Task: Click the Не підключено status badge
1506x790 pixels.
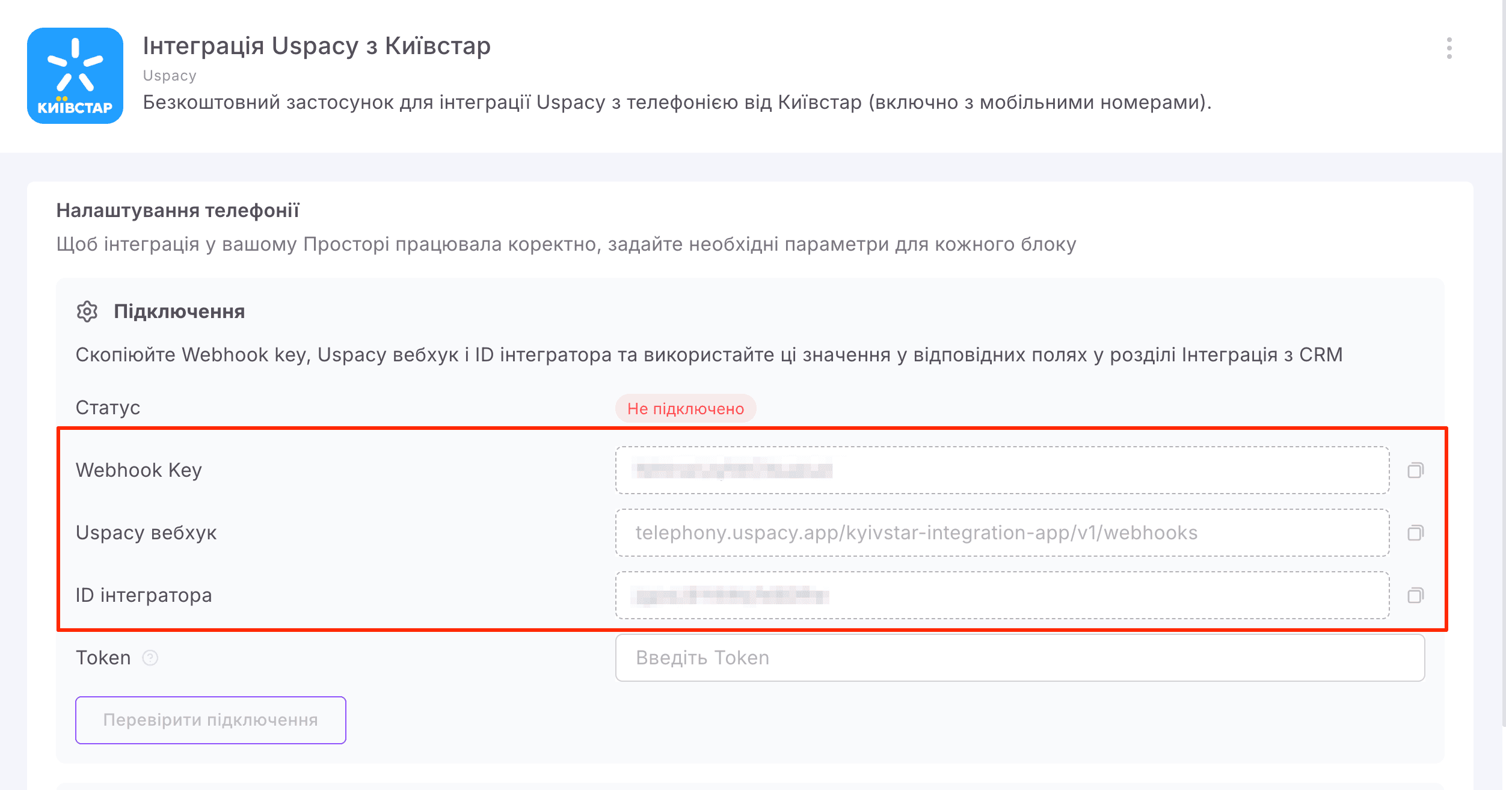Action: (686, 410)
